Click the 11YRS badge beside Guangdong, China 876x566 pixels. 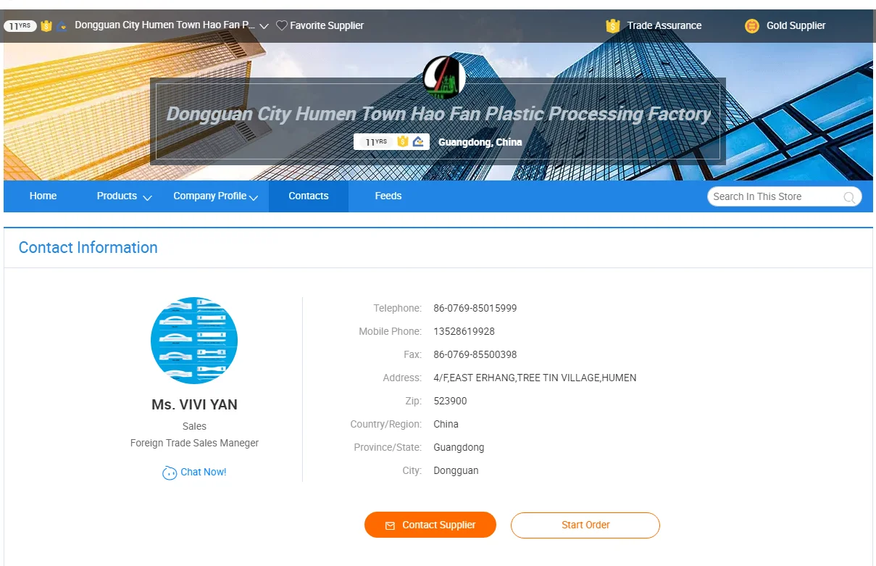375,142
